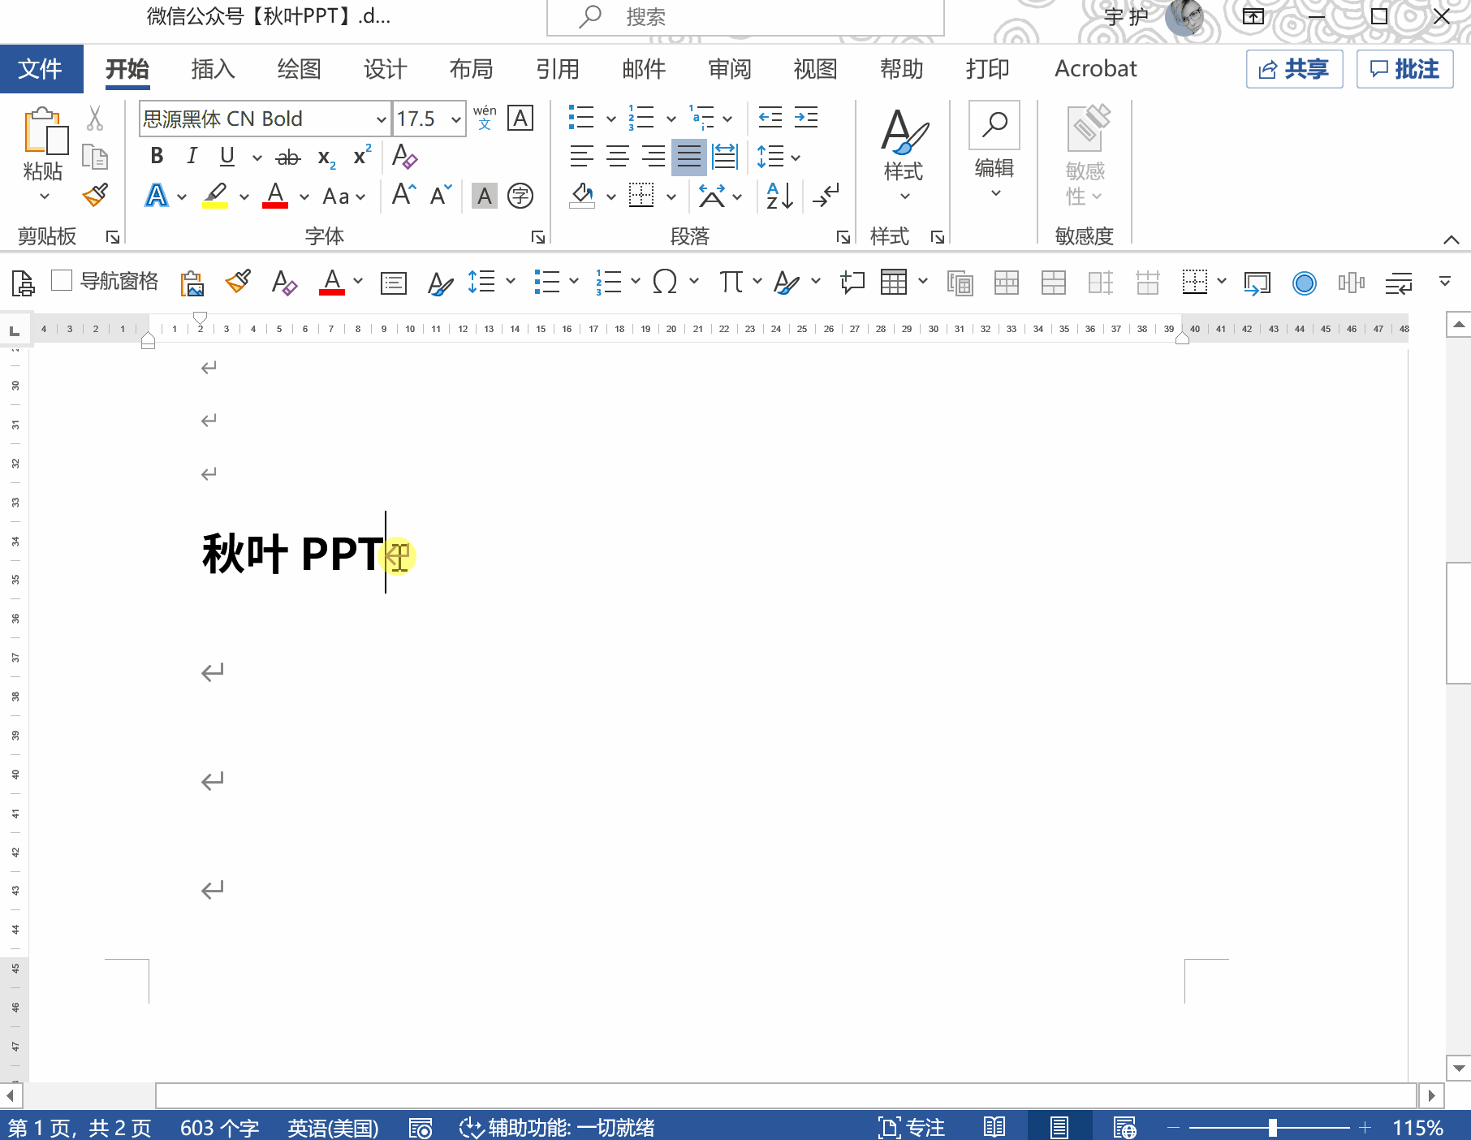1471x1140 pixels.
Task: Open the Focus mode
Action: (x=912, y=1127)
